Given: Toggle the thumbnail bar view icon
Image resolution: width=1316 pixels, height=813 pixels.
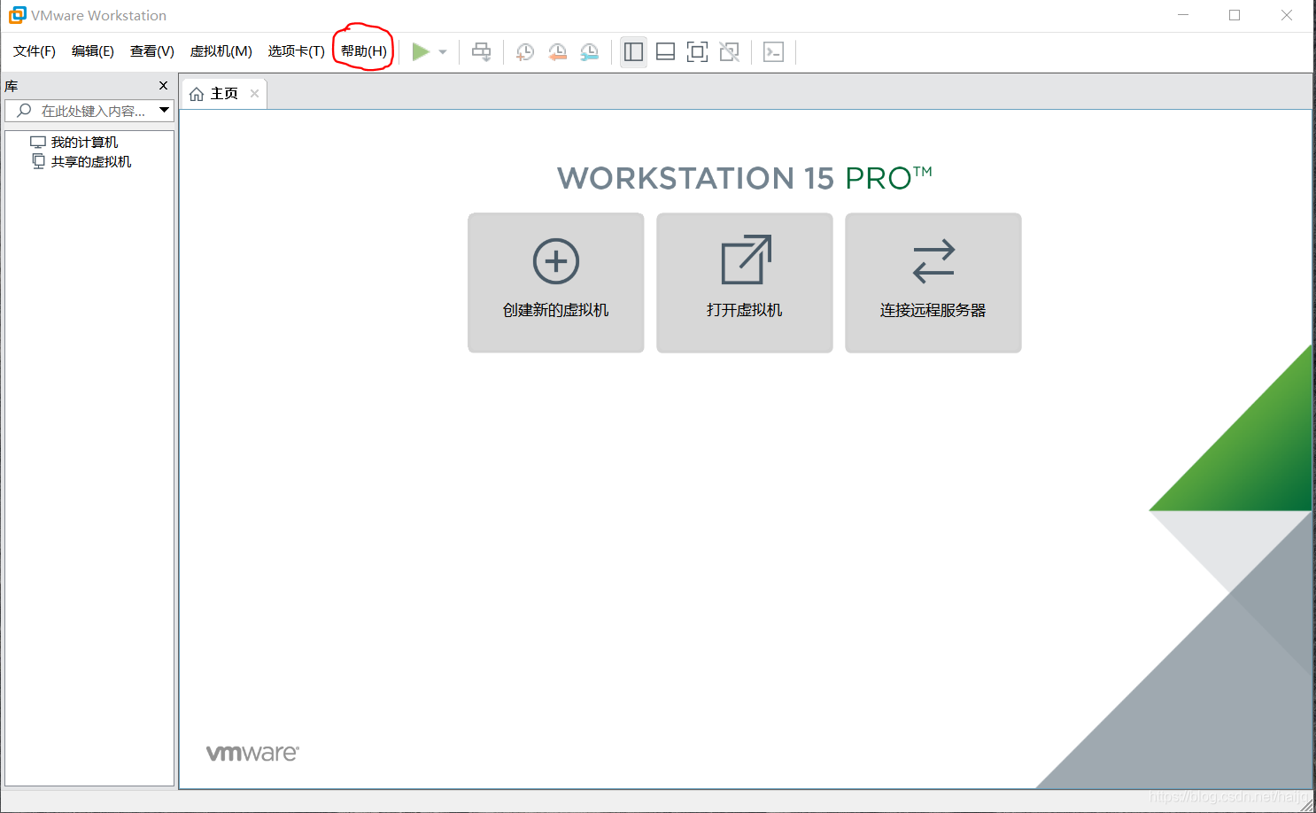Looking at the screenshot, I should (665, 52).
